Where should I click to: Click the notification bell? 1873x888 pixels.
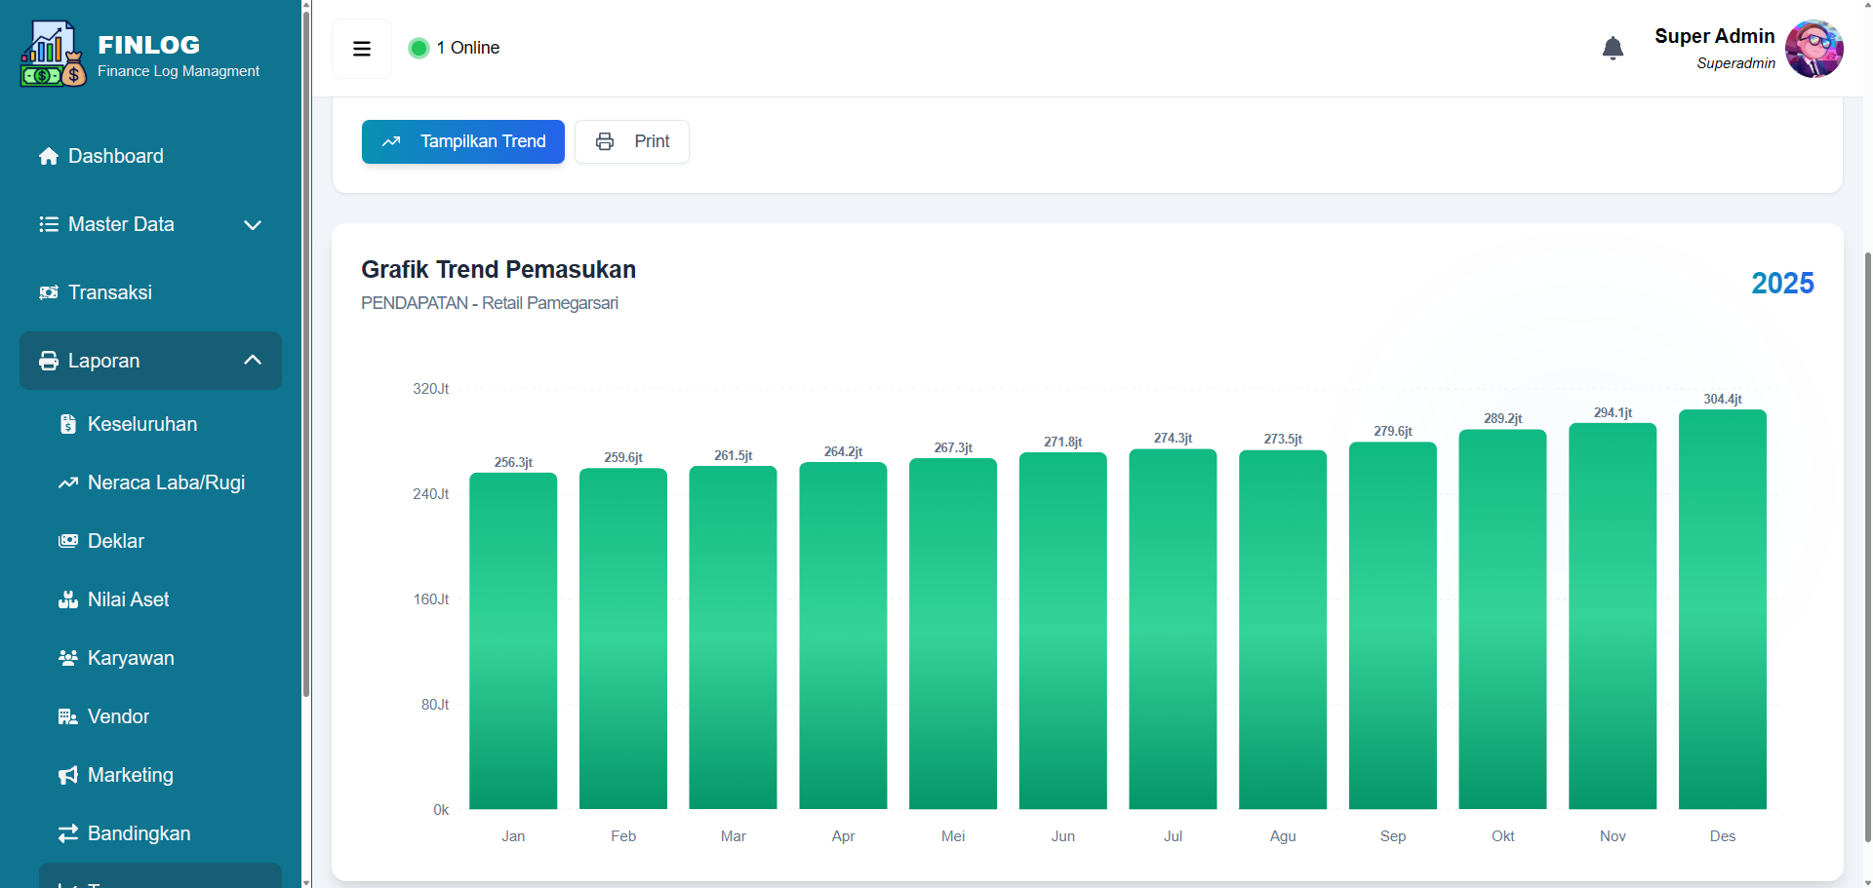[1614, 48]
